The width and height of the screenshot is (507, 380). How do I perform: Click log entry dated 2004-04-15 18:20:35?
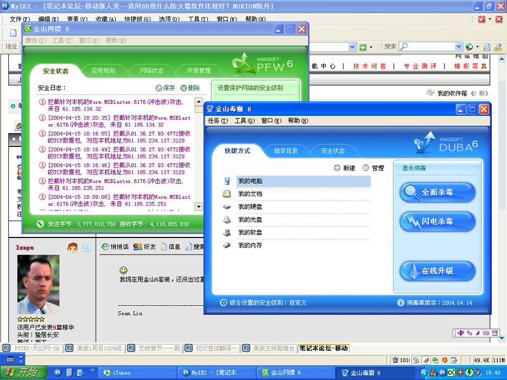pyautogui.click(x=119, y=121)
